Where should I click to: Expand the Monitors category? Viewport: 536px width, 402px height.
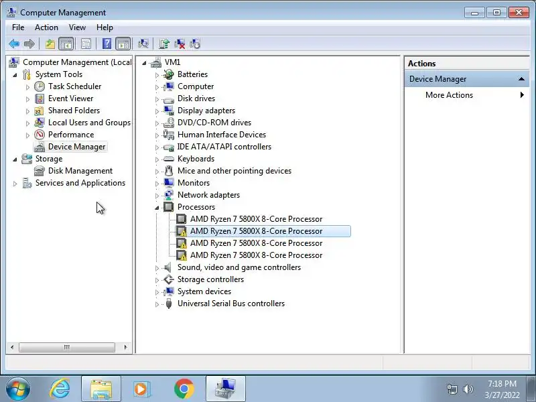point(157,184)
